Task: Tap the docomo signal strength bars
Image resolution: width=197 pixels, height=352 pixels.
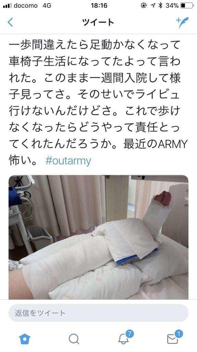Action: coord(8,6)
